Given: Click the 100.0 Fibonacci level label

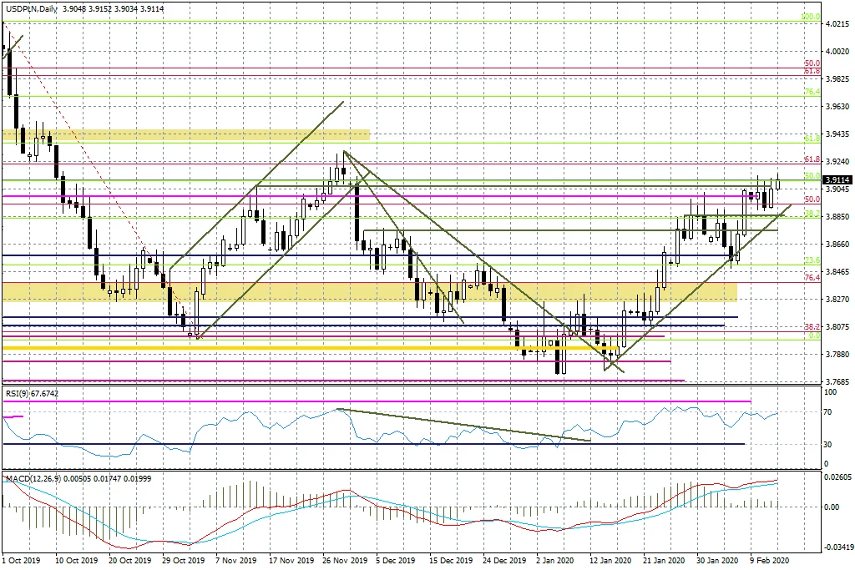Looking at the screenshot, I should point(811,17).
